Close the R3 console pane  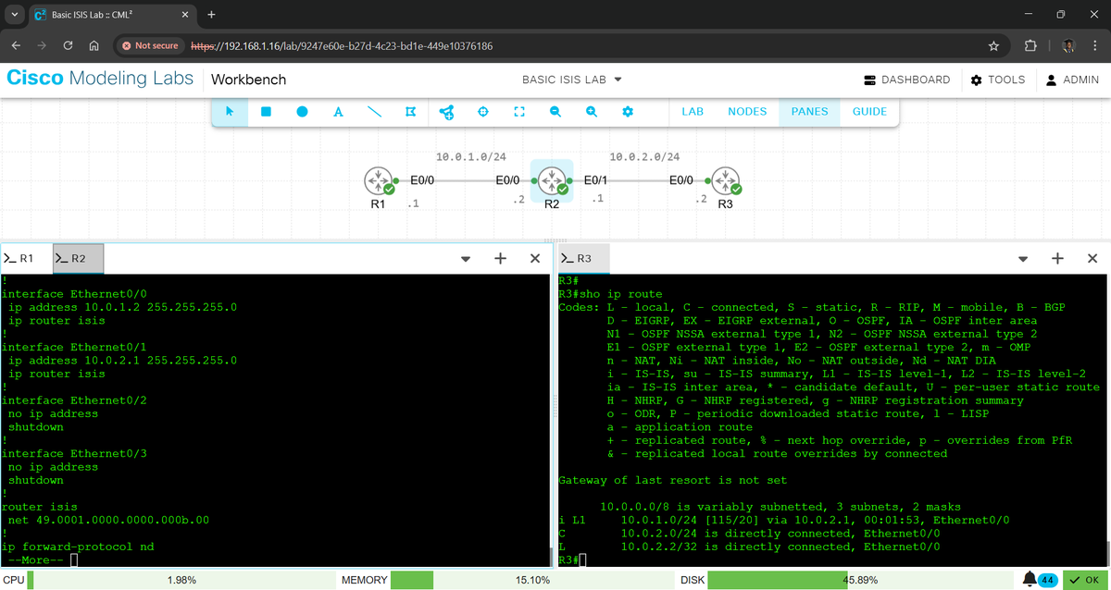click(x=1092, y=259)
